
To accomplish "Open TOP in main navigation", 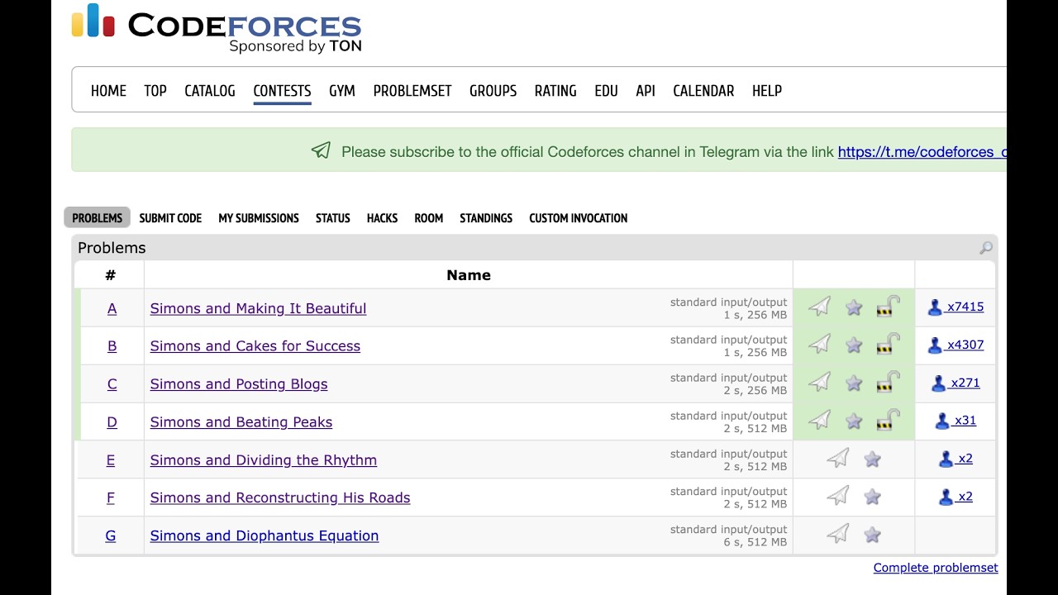I will pos(155,91).
